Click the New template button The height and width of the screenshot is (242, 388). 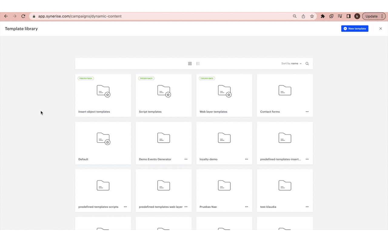[355, 28]
